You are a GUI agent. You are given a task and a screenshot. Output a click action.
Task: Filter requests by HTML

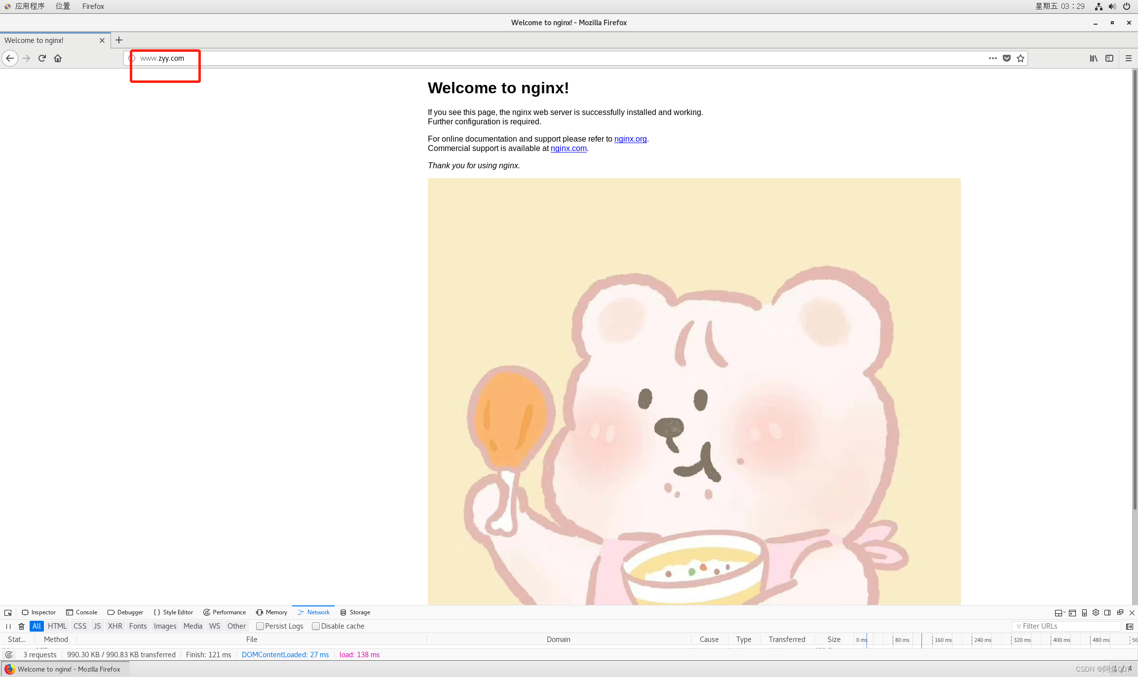[57, 626]
